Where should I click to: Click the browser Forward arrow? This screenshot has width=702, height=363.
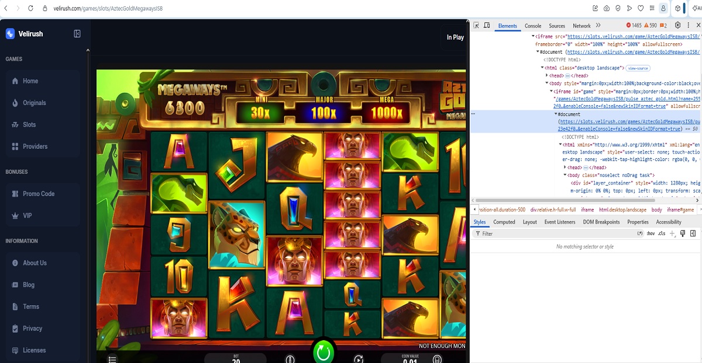[x=18, y=9]
